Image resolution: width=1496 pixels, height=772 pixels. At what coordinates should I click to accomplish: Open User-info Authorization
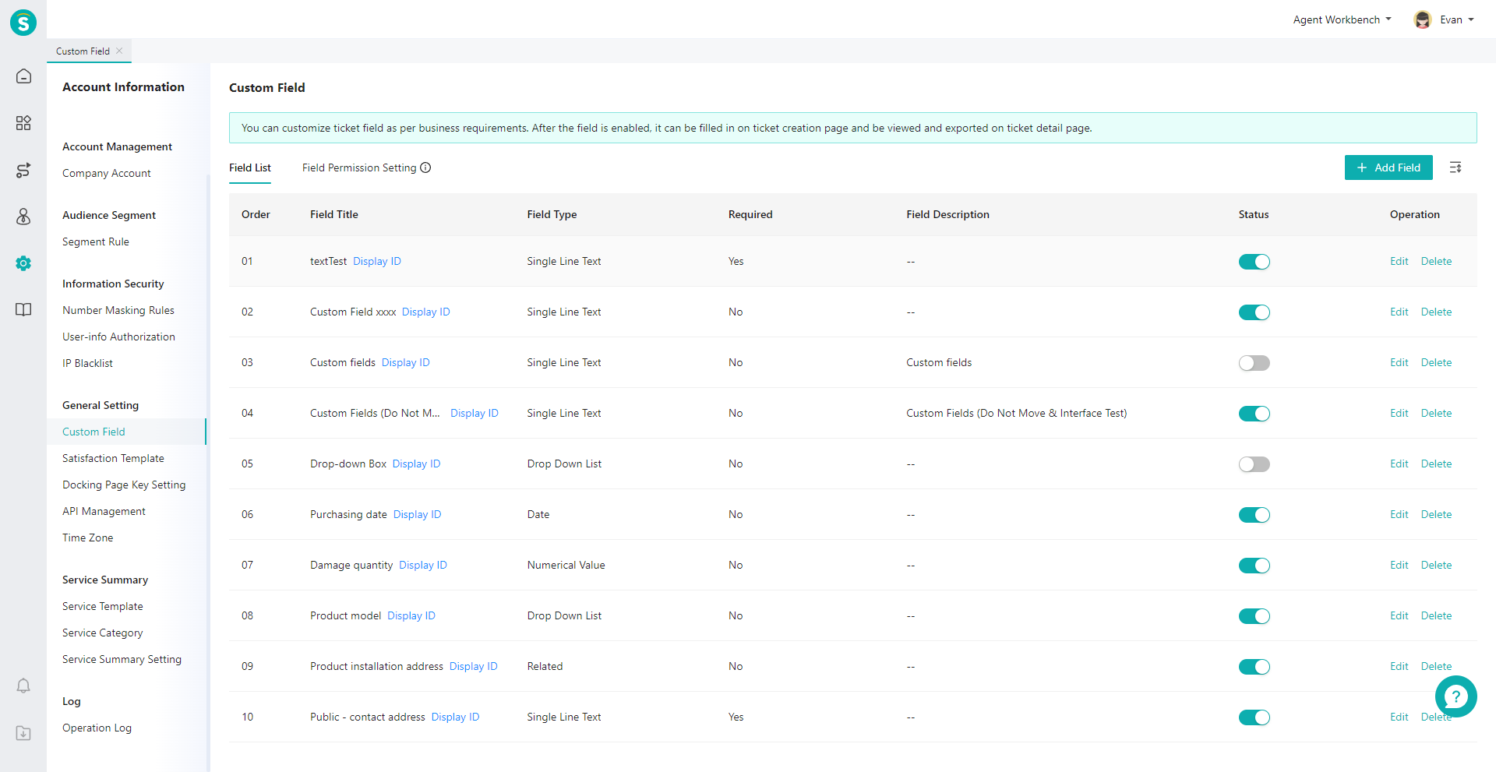[118, 337]
